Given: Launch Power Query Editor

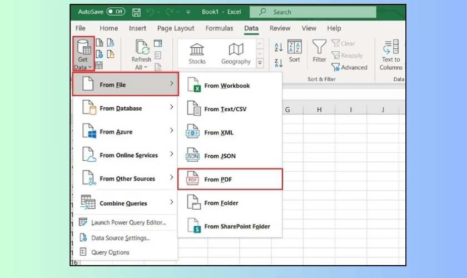Looking at the screenshot, I should pyautogui.click(x=126, y=222).
